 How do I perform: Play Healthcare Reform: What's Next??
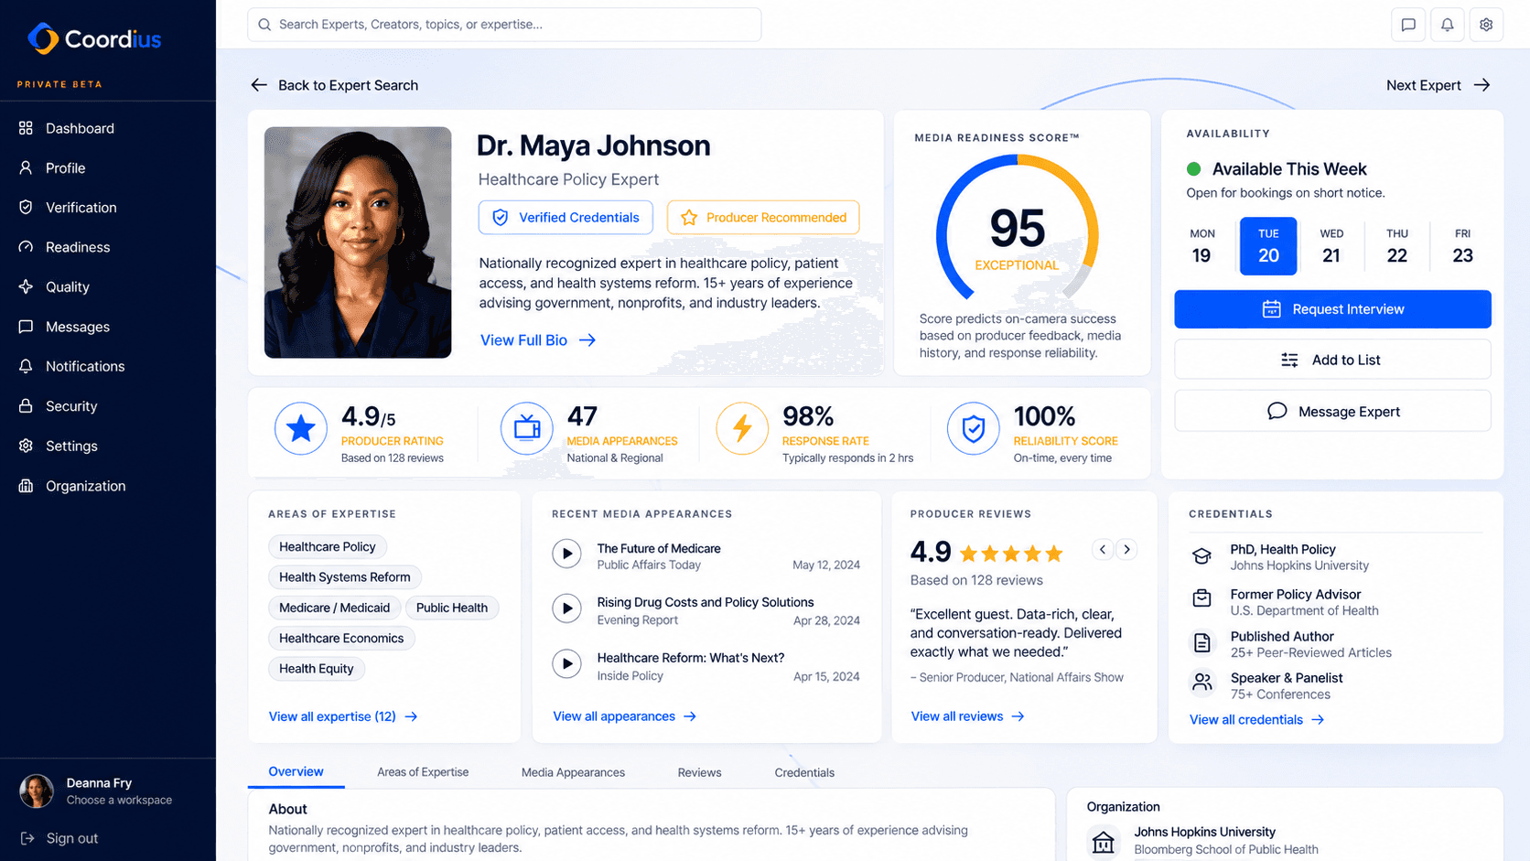(566, 663)
